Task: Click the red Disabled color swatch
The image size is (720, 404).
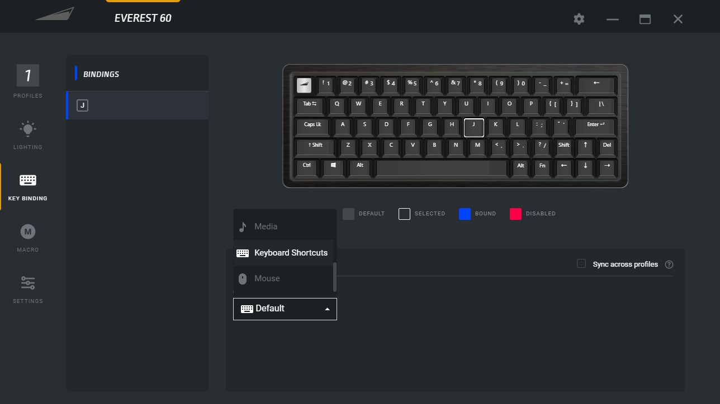Action: tap(515, 214)
